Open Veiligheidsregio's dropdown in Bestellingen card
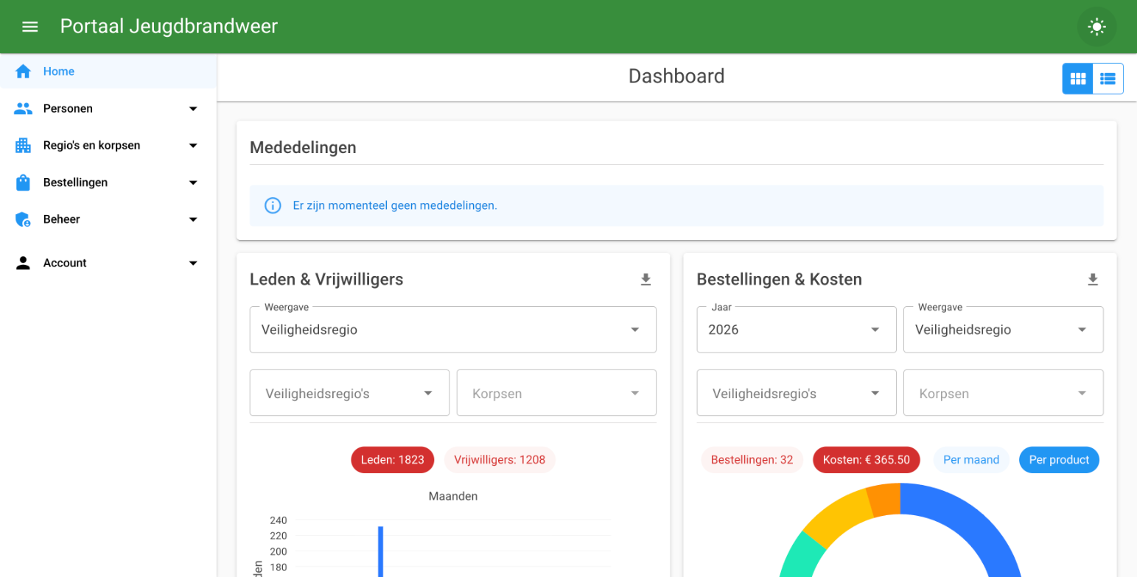The height and width of the screenshot is (577, 1137). (797, 393)
